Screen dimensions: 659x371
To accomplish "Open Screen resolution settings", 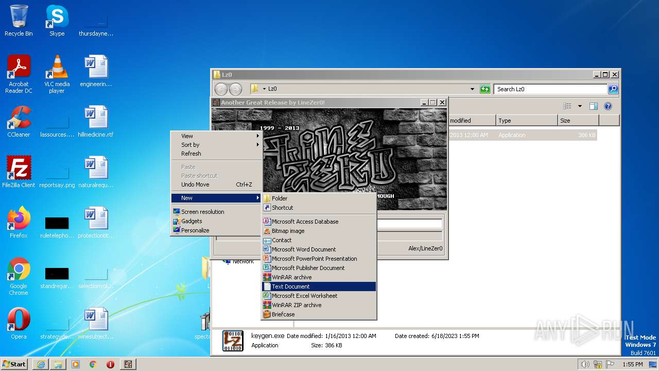I will click(217, 212).
